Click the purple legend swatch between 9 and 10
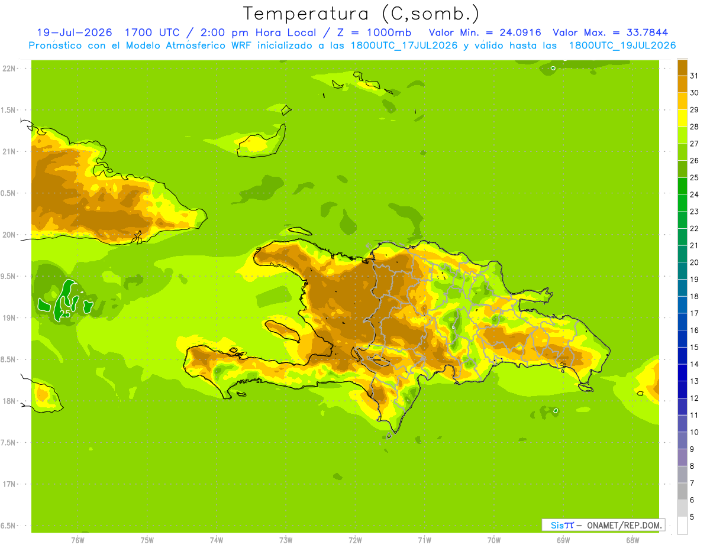The image size is (710, 548). pyautogui.click(x=682, y=440)
